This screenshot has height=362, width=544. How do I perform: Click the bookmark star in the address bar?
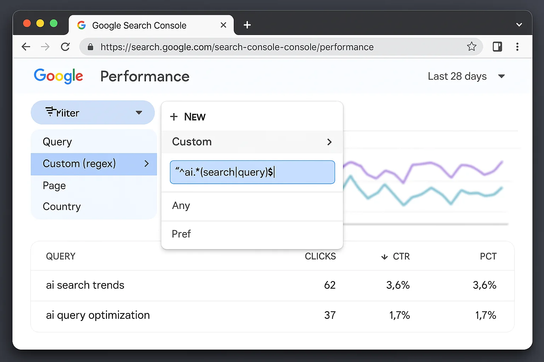coord(471,47)
